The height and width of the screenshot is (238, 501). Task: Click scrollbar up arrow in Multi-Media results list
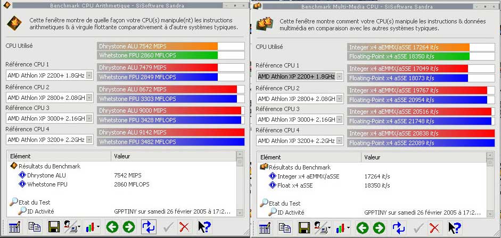click(490, 156)
